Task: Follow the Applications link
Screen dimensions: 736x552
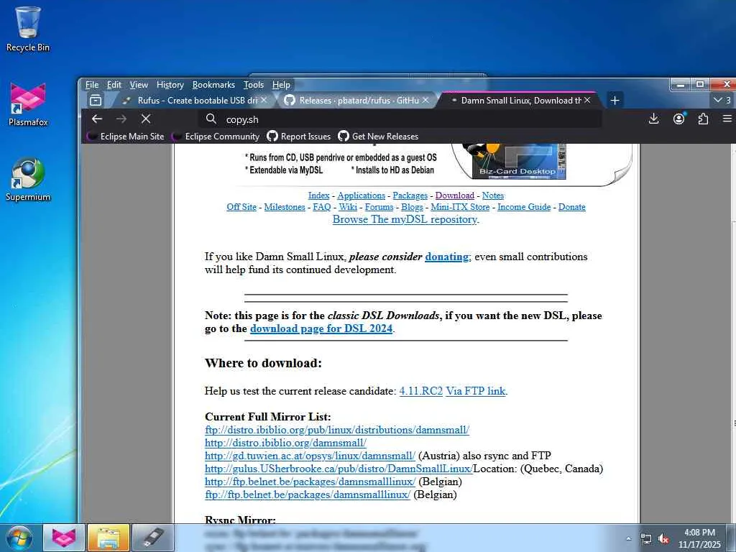Action: (x=361, y=195)
